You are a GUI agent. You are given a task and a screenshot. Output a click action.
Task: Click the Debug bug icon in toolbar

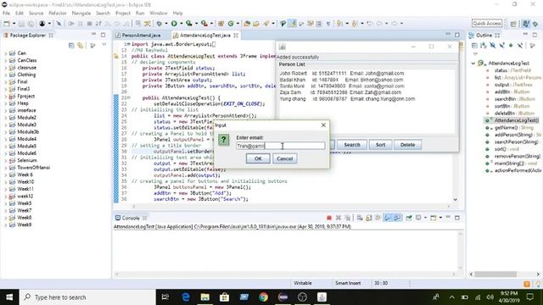(x=160, y=24)
